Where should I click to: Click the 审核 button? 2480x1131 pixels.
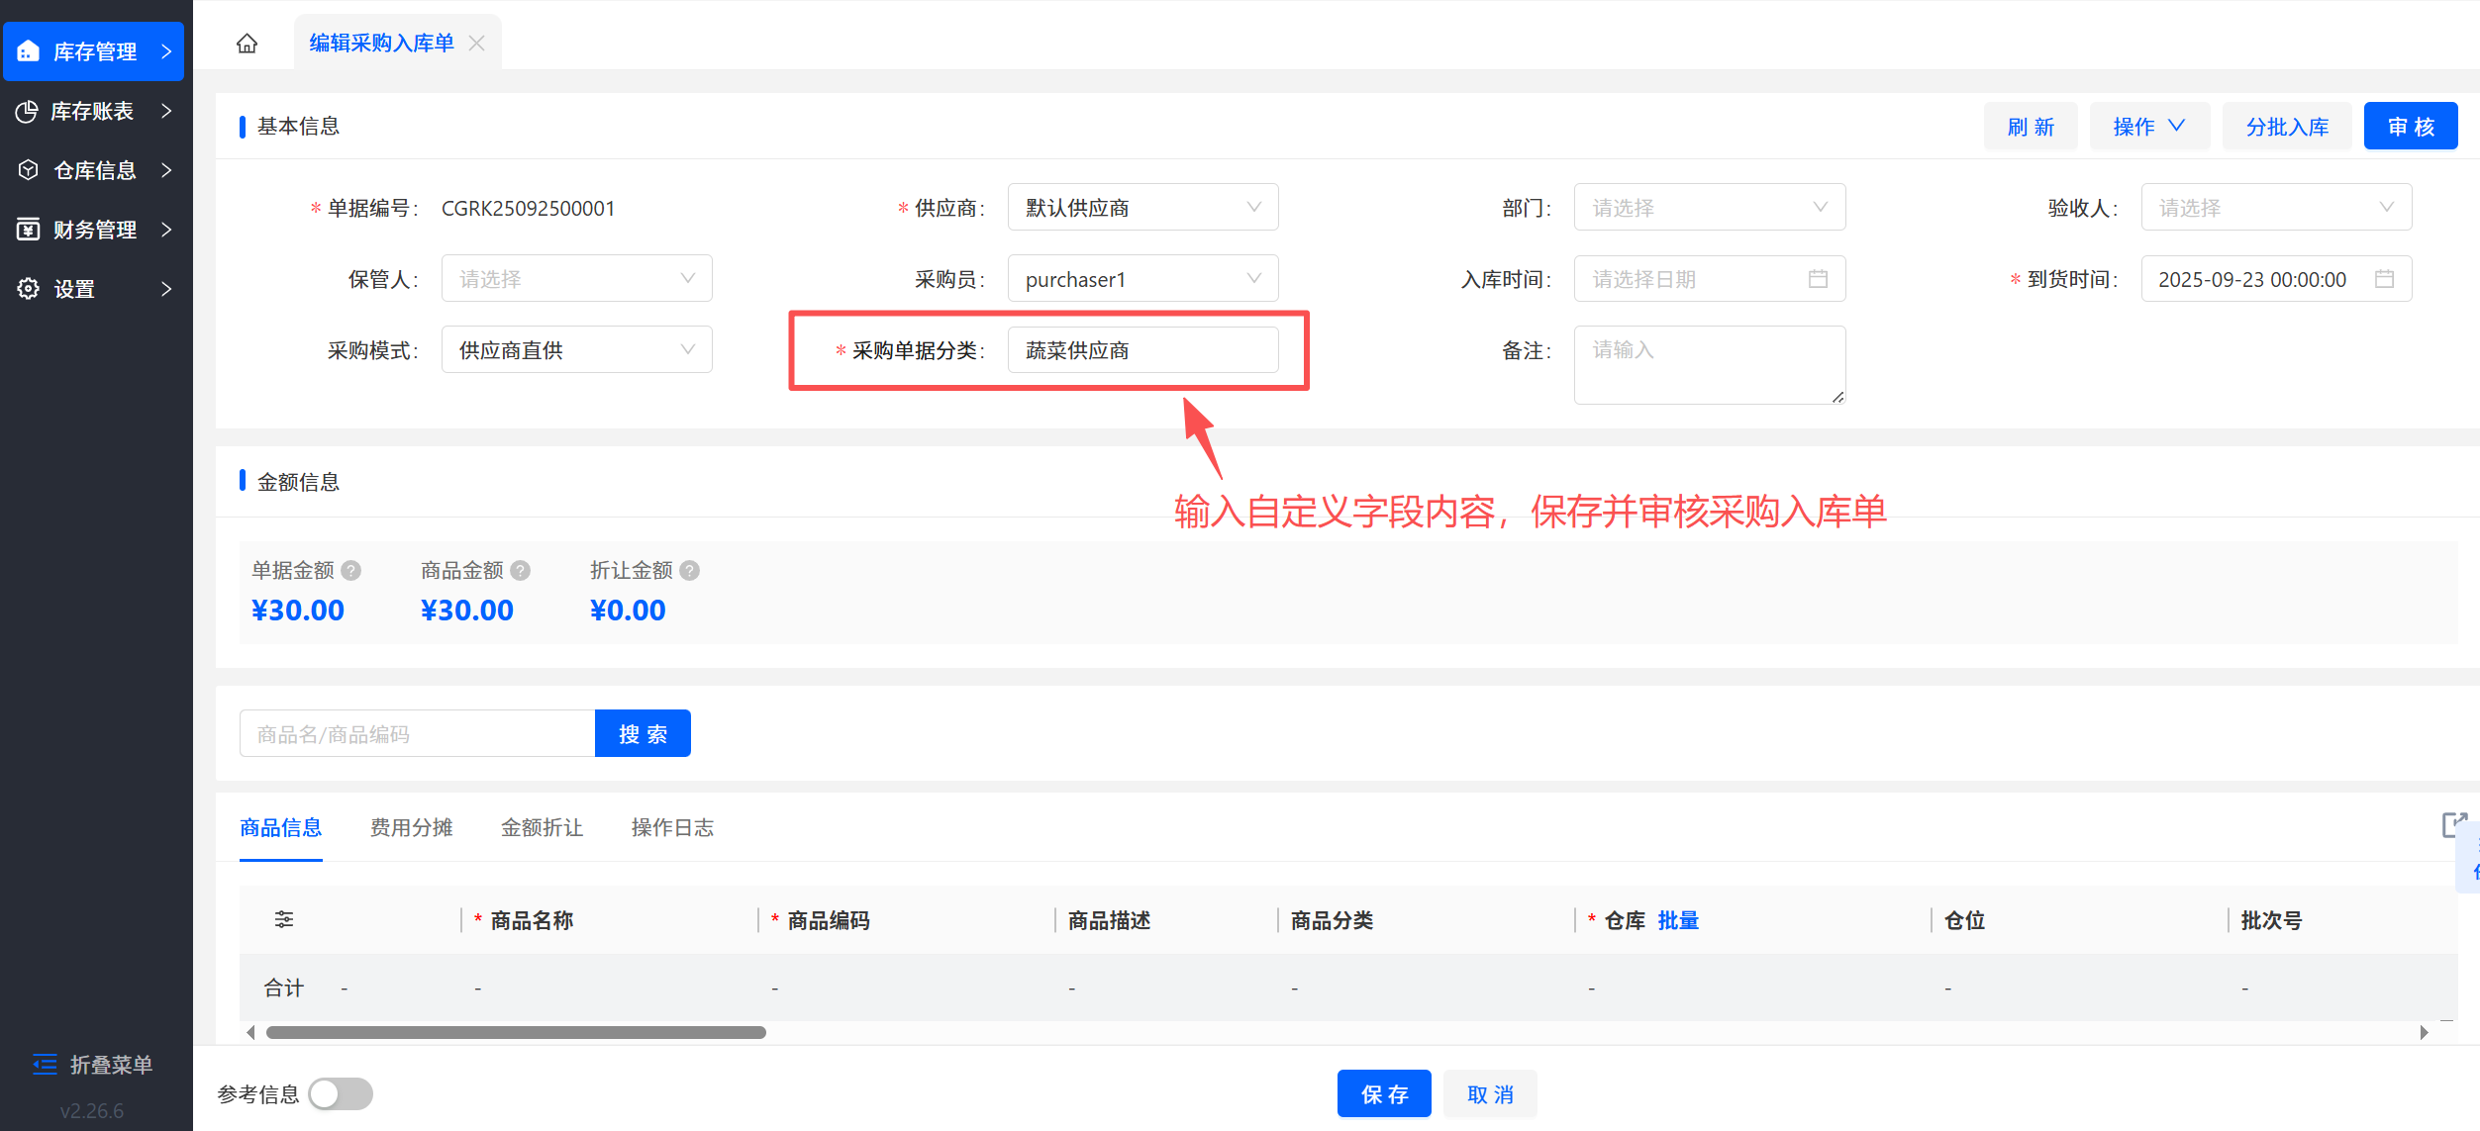click(2410, 127)
